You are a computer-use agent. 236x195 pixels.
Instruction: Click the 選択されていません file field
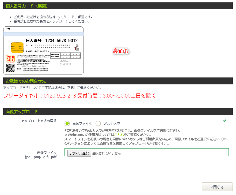[x=106, y=153]
